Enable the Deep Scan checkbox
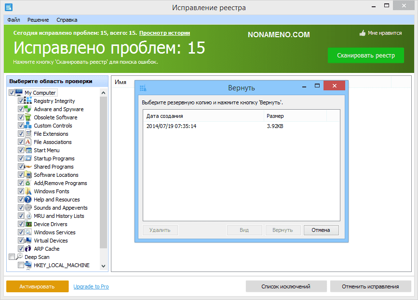The height and width of the screenshot is (300, 418). tap(12, 257)
